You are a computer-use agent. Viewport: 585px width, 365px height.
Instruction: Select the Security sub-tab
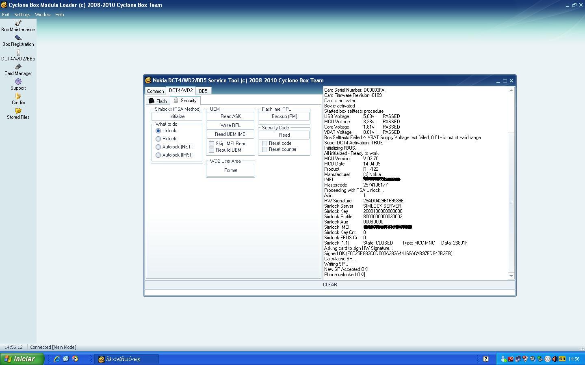[185, 100]
